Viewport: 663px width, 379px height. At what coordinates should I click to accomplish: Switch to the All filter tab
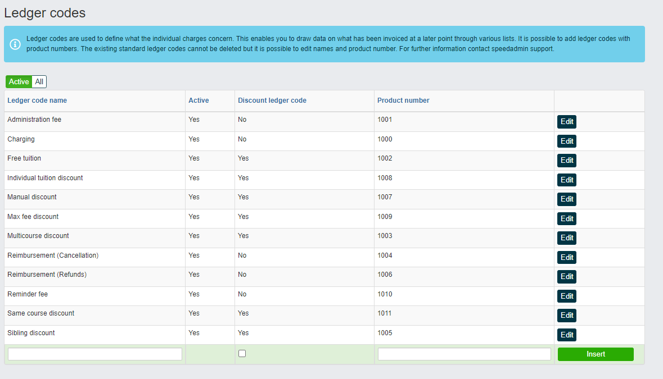(39, 81)
